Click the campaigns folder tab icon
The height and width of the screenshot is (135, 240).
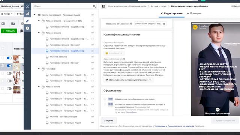click(13, 23)
